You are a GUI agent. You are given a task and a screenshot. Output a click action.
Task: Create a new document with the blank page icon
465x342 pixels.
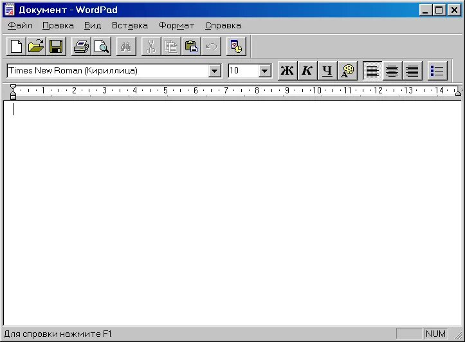point(16,46)
